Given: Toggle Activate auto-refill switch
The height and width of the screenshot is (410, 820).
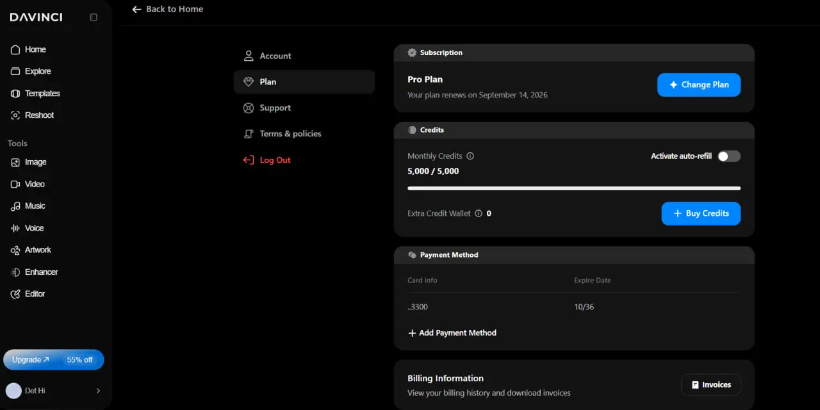Looking at the screenshot, I should coord(729,156).
